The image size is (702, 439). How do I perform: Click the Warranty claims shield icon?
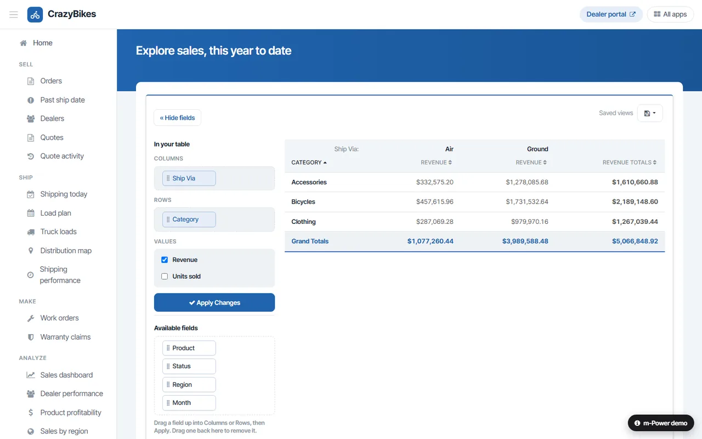coord(31,337)
